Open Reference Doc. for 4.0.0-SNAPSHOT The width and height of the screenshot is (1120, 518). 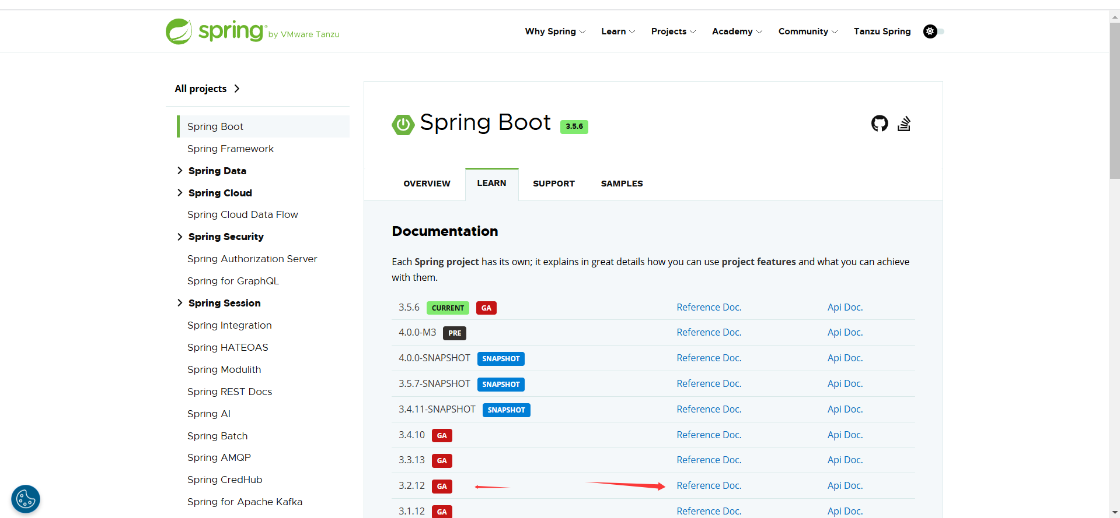(x=709, y=358)
